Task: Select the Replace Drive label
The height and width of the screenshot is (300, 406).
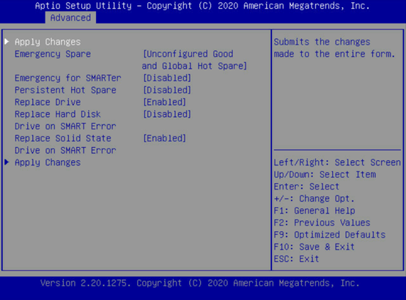Action: [48, 102]
